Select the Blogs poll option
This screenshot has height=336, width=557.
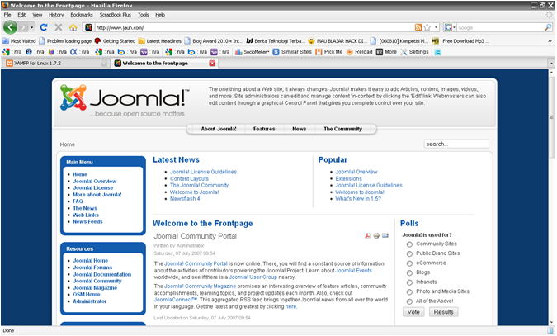click(x=409, y=273)
